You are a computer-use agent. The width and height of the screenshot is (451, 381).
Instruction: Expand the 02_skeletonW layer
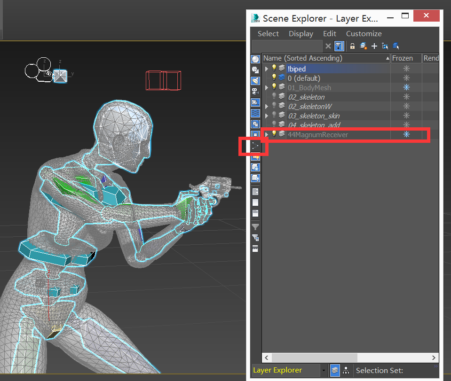pos(266,106)
